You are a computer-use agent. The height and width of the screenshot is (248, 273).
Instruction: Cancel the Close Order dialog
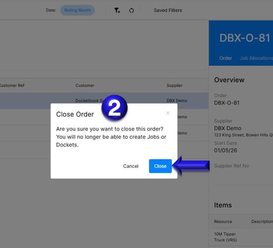131,166
